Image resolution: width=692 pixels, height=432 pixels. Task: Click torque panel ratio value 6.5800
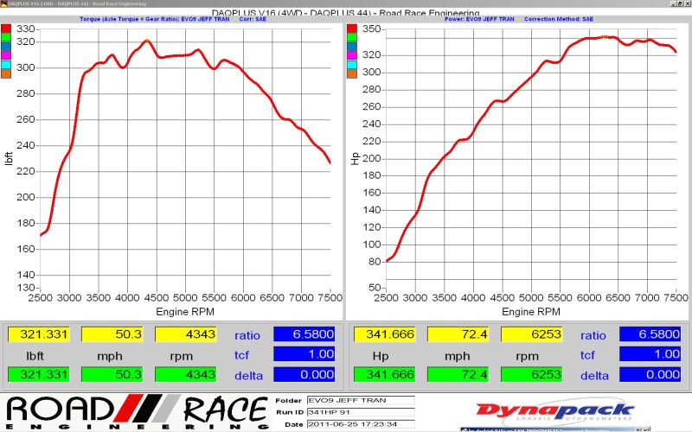coord(304,334)
